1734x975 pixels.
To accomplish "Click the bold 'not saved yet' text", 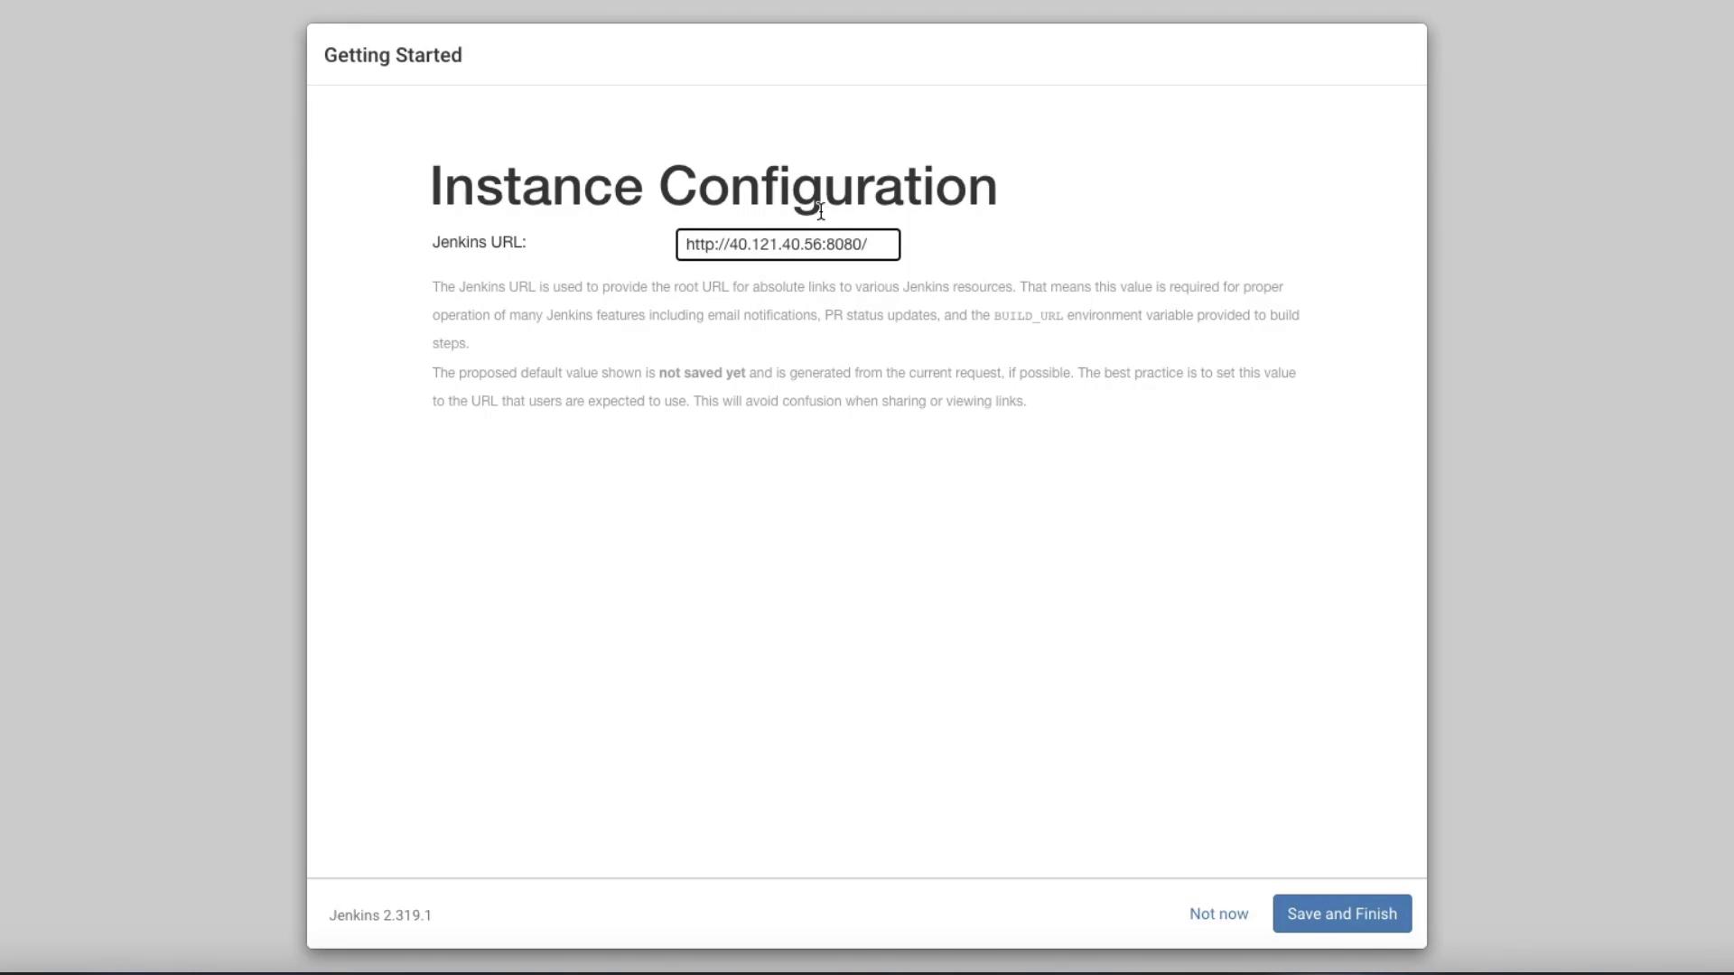I will coord(702,373).
